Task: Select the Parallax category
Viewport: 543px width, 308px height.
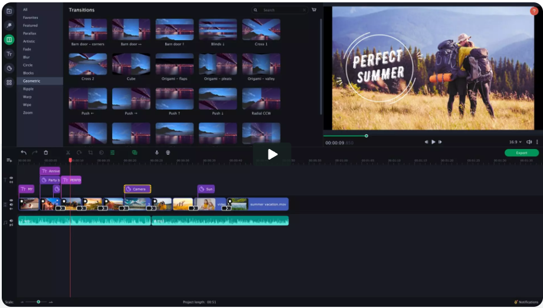Action: [x=30, y=34]
